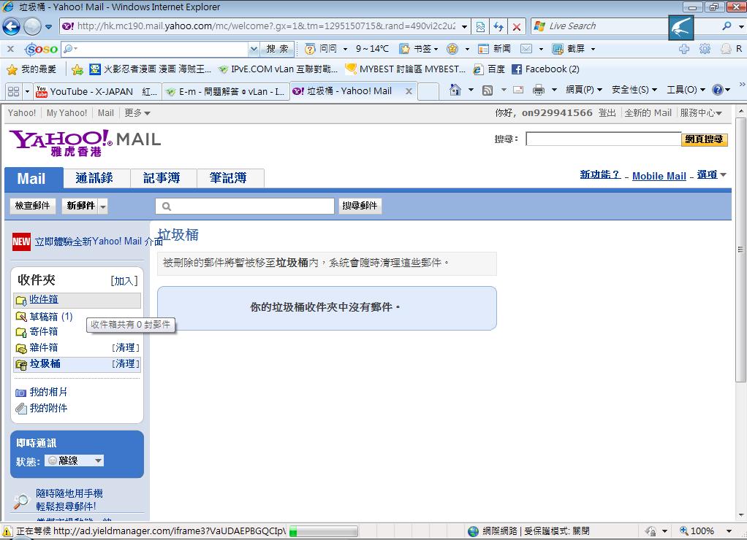Open the 網頁(P) page menu
Screen dimensions: 747x540
(584, 90)
